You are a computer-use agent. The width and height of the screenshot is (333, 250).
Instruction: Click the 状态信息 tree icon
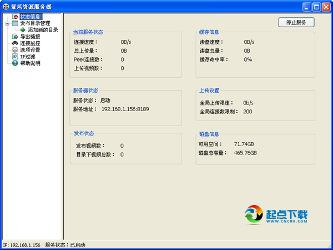click(x=15, y=17)
